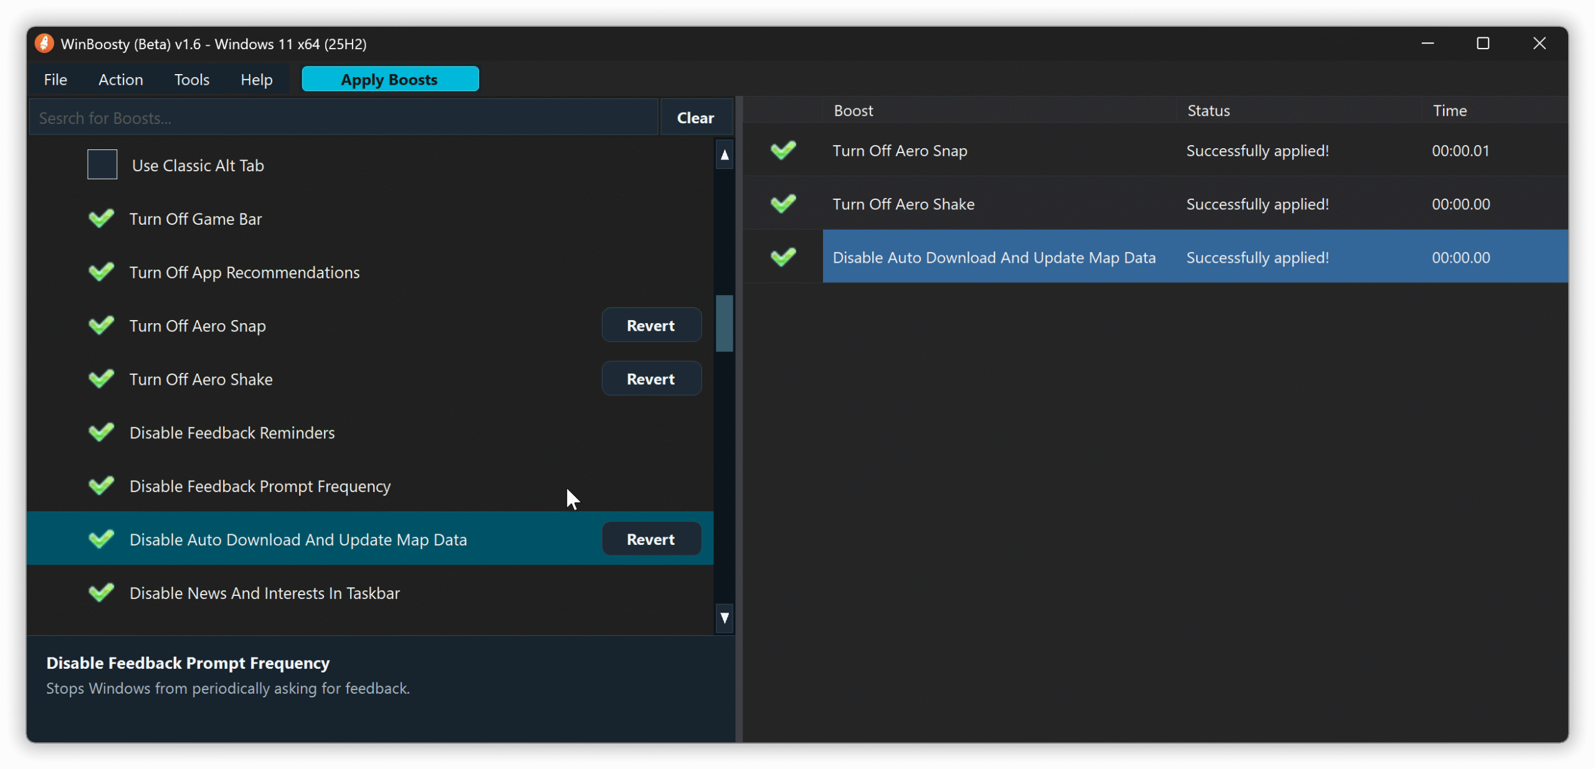Open the Tools menu
Screen dimensions: 1595x769
click(192, 80)
